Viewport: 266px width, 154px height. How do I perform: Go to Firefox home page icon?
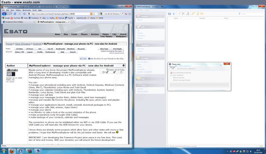[x=24, y=14]
